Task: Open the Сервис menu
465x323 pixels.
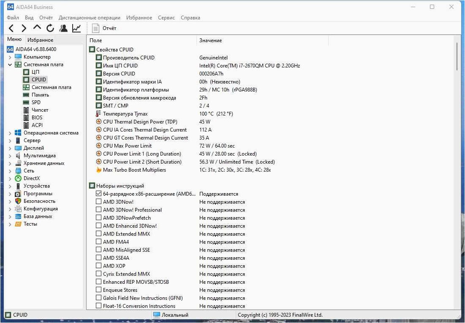Action: tap(166, 18)
